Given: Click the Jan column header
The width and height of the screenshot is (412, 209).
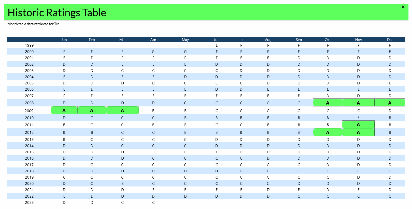Looking at the screenshot, I should (64, 40).
